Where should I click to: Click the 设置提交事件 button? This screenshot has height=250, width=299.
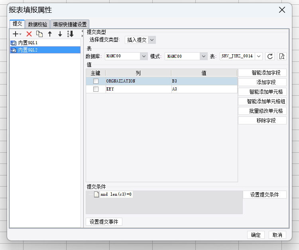[x=104, y=222]
